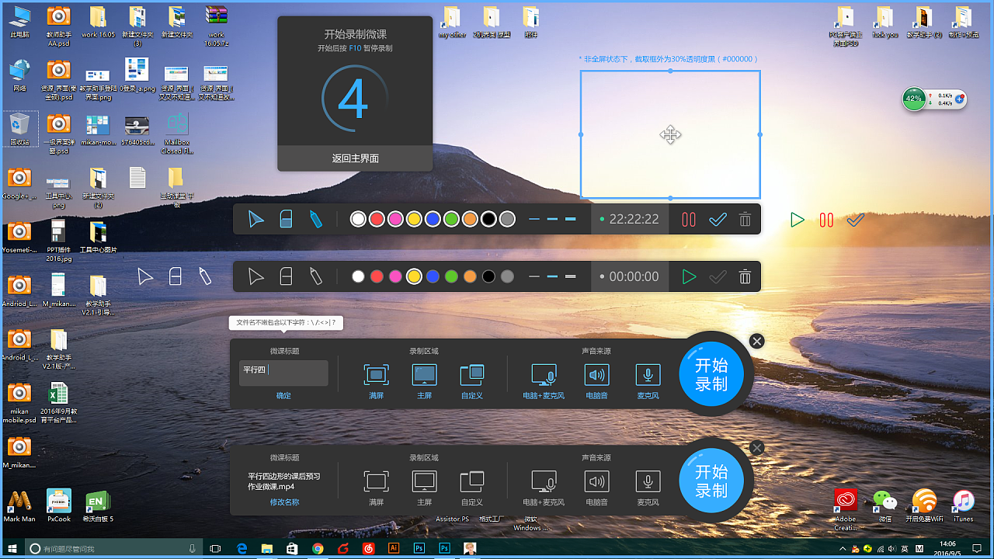Select the pointer tool in the 00:00:00 toolbar

[255, 276]
